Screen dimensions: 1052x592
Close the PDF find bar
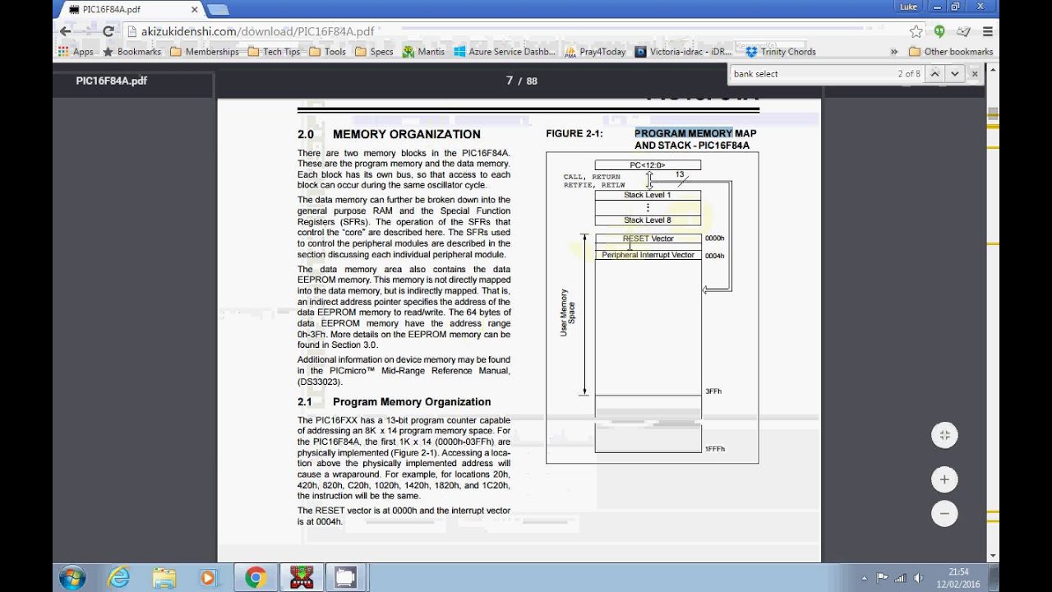(x=975, y=73)
